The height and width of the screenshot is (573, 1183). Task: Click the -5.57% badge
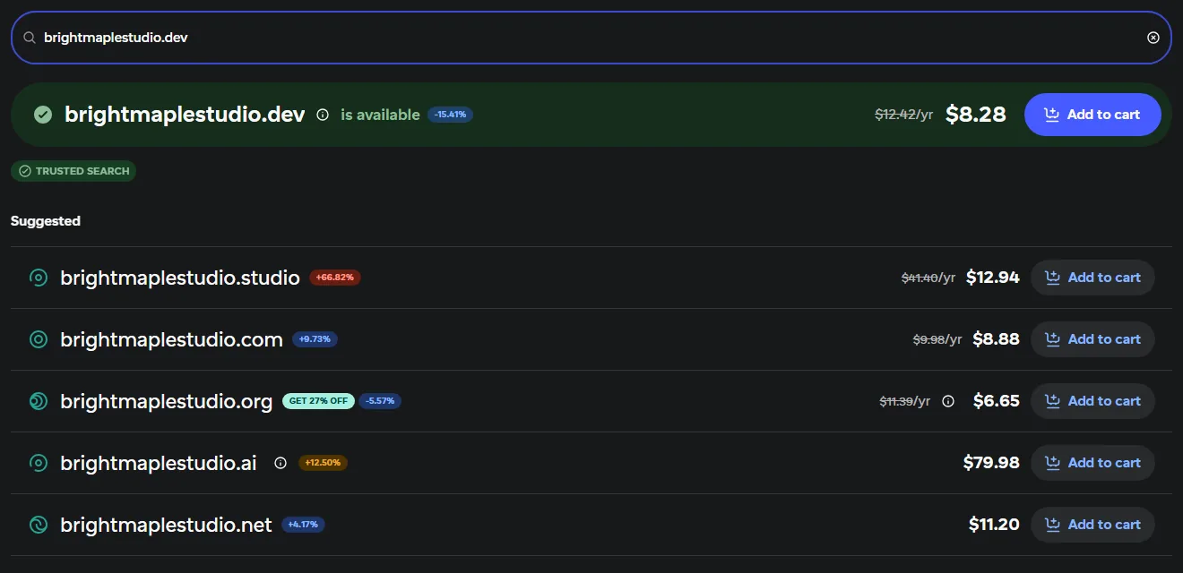click(381, 401)
